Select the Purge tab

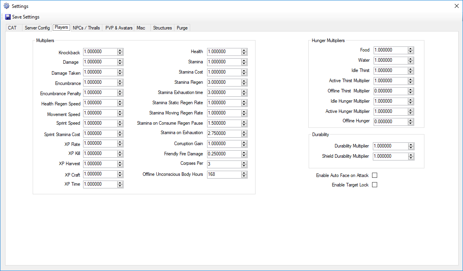(x=182, y=28)
